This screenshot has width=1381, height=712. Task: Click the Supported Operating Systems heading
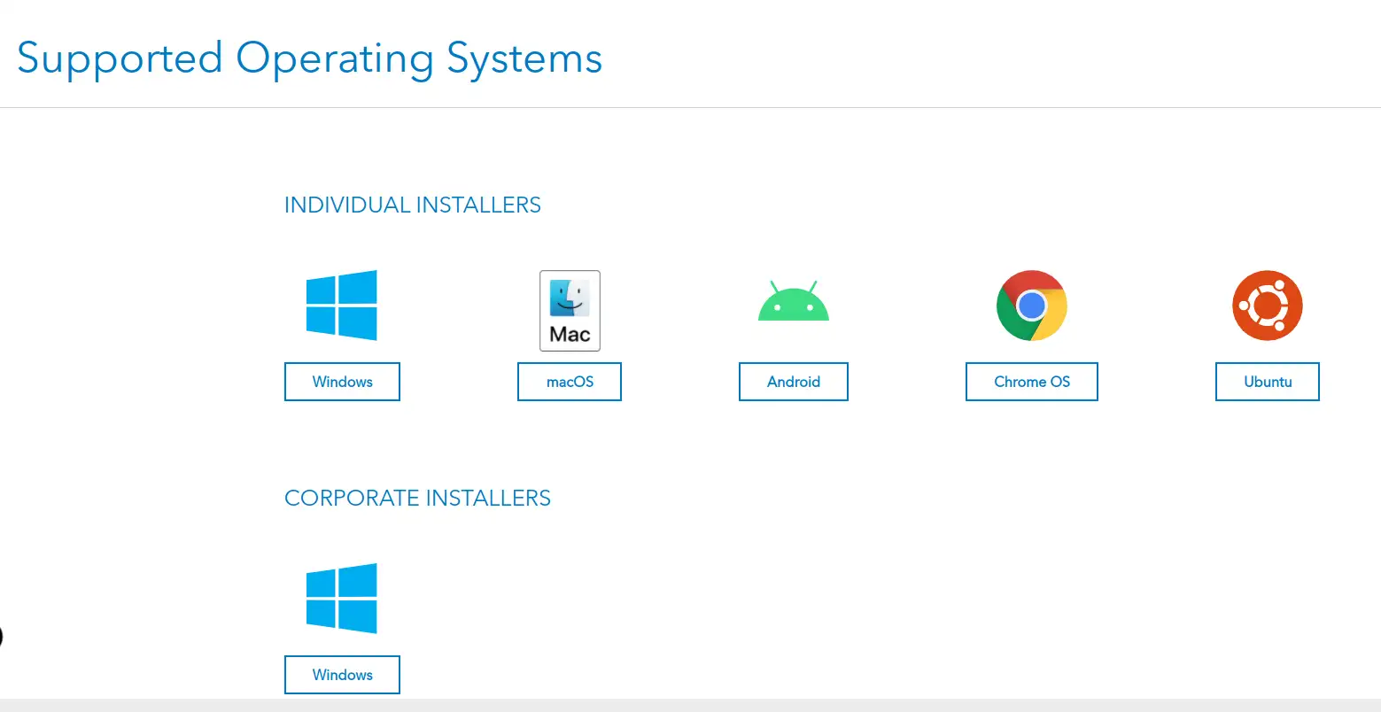(x=310, y=59)
